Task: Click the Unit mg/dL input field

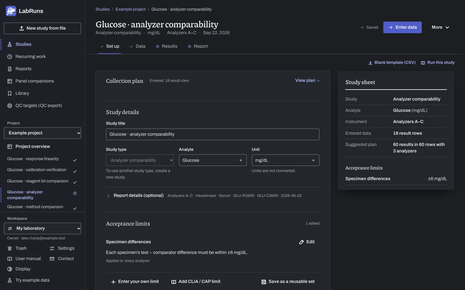Action: [x=285, y=160]
